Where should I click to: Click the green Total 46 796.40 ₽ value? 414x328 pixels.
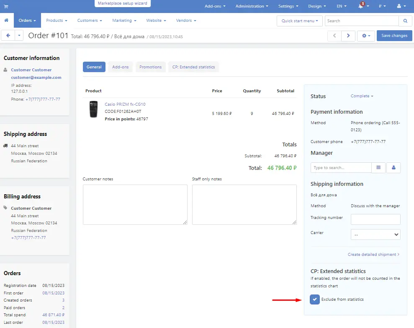(282, 168)
